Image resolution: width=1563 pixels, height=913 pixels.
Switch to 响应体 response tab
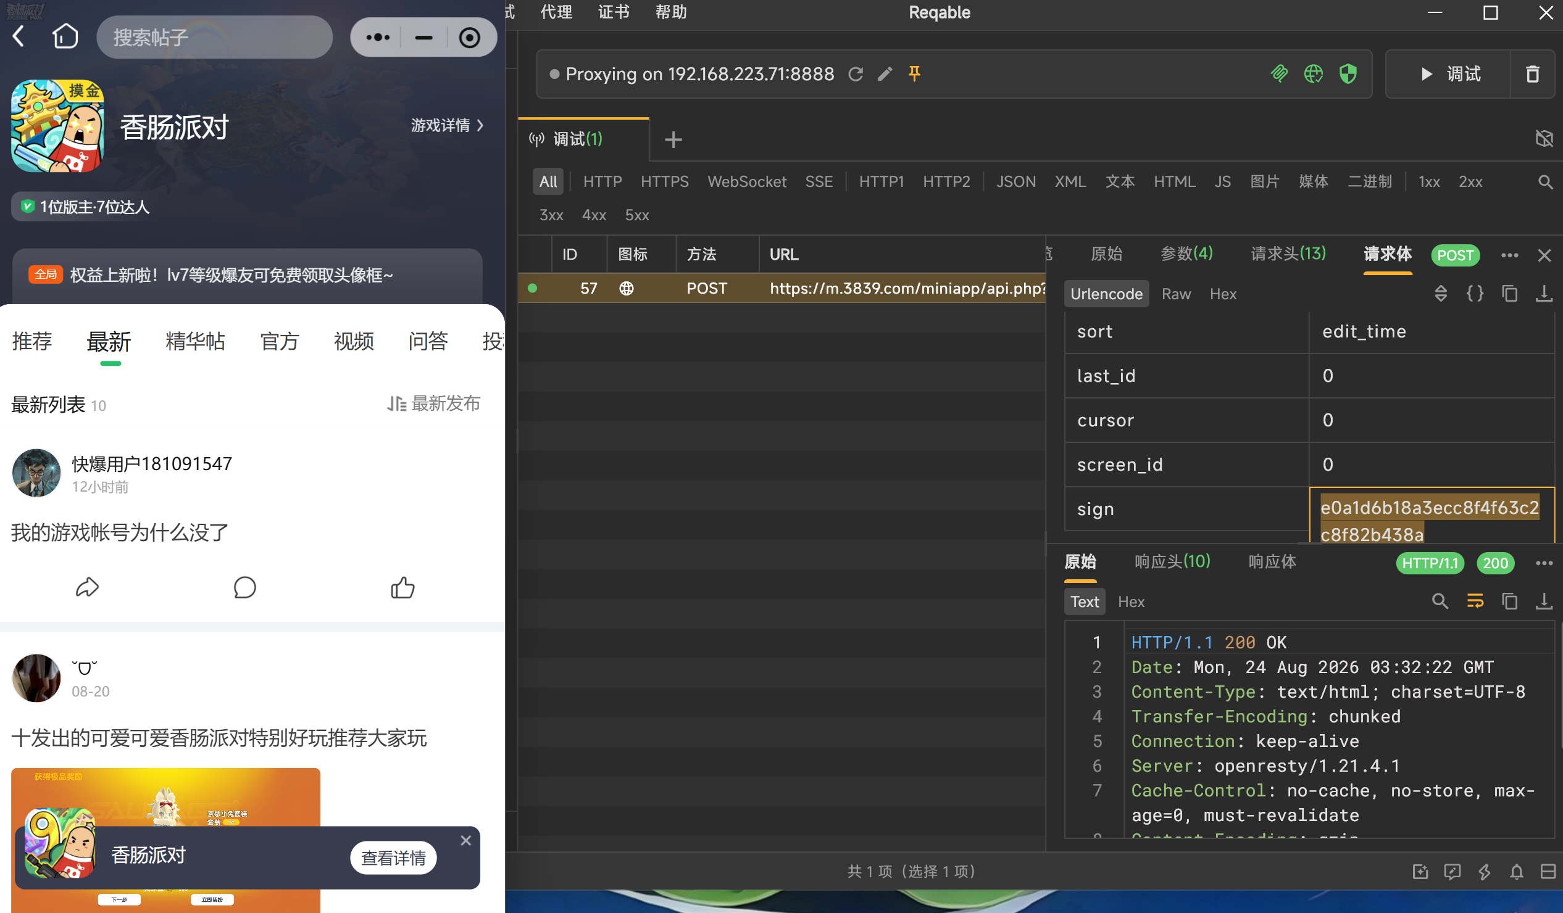point(1272,561)
